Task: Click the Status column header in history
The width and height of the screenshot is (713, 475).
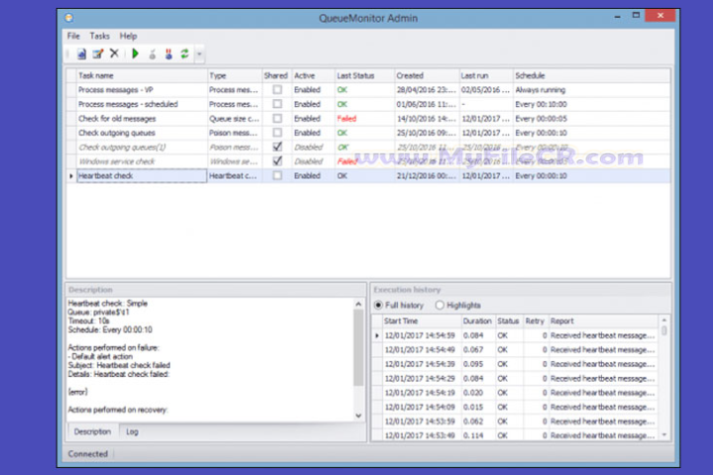Action: coord(508,321)
